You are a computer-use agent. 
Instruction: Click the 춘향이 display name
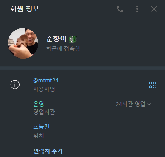pyautogui.click(x=56, y=39)
